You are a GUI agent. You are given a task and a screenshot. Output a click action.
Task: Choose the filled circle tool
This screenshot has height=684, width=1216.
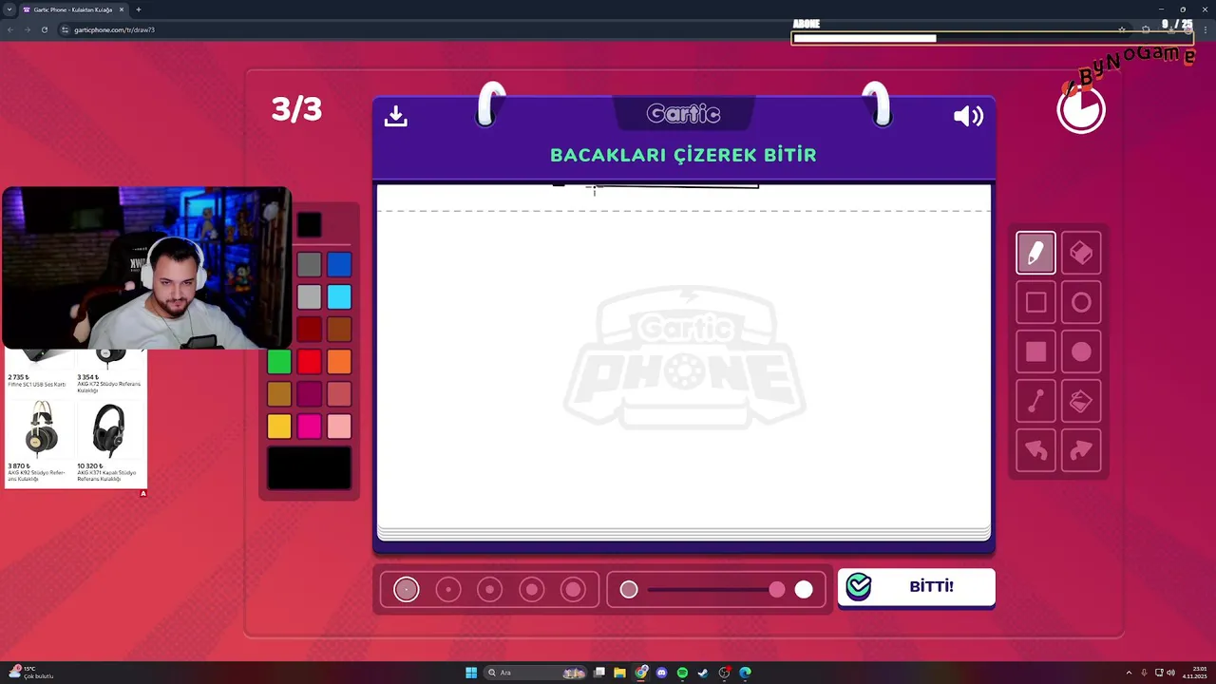coord(1081,351)
